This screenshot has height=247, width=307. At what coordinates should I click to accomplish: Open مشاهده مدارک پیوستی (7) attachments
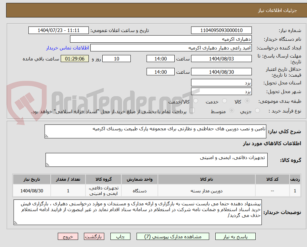(173, 236)
